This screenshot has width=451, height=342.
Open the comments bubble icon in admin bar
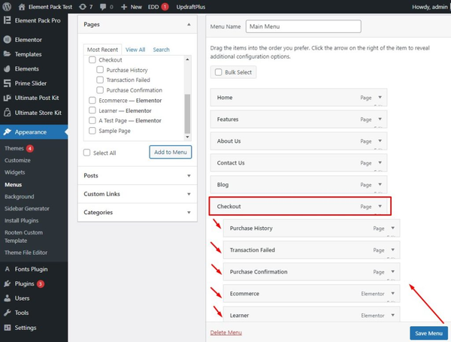103,7
